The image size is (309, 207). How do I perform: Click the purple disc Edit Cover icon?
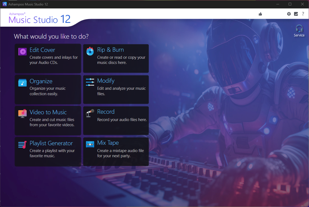(x=22, y=52)
